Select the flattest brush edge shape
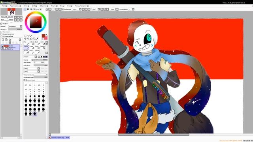 46,57
